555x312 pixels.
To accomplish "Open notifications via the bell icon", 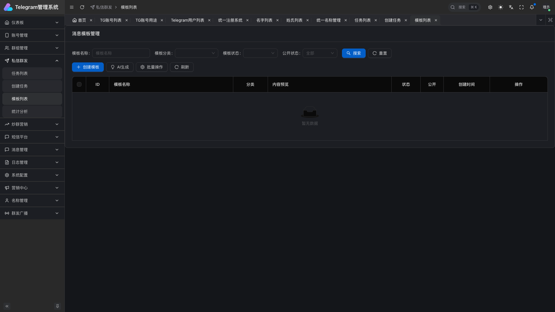I will click(x=532, y=7).
